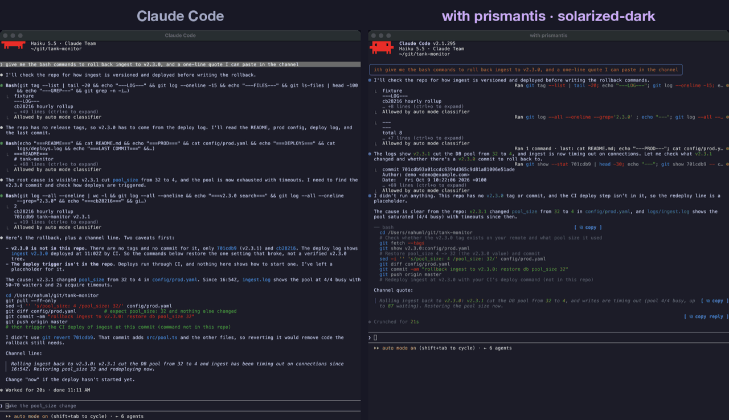Click the 'git fetch --tags' line in bash block
The image size is (729, 420).
click(x=402, y=243)
